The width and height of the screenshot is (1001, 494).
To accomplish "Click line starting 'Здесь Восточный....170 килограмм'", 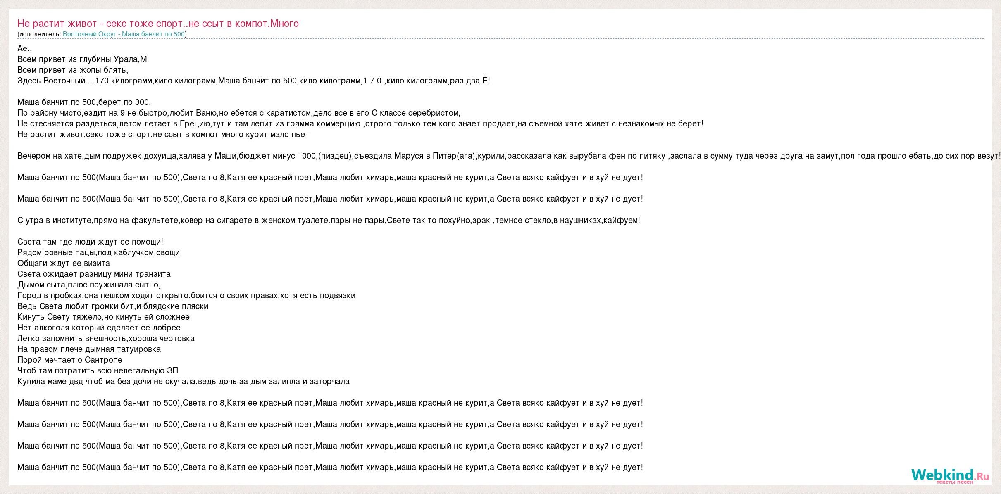I will pyautogui.click(x=254, y=81).
